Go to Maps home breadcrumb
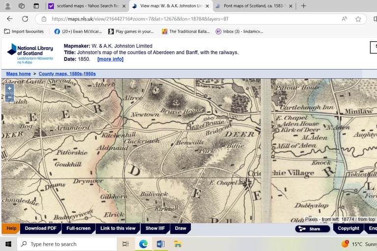 pyautogui.click(x=19, y=74)
